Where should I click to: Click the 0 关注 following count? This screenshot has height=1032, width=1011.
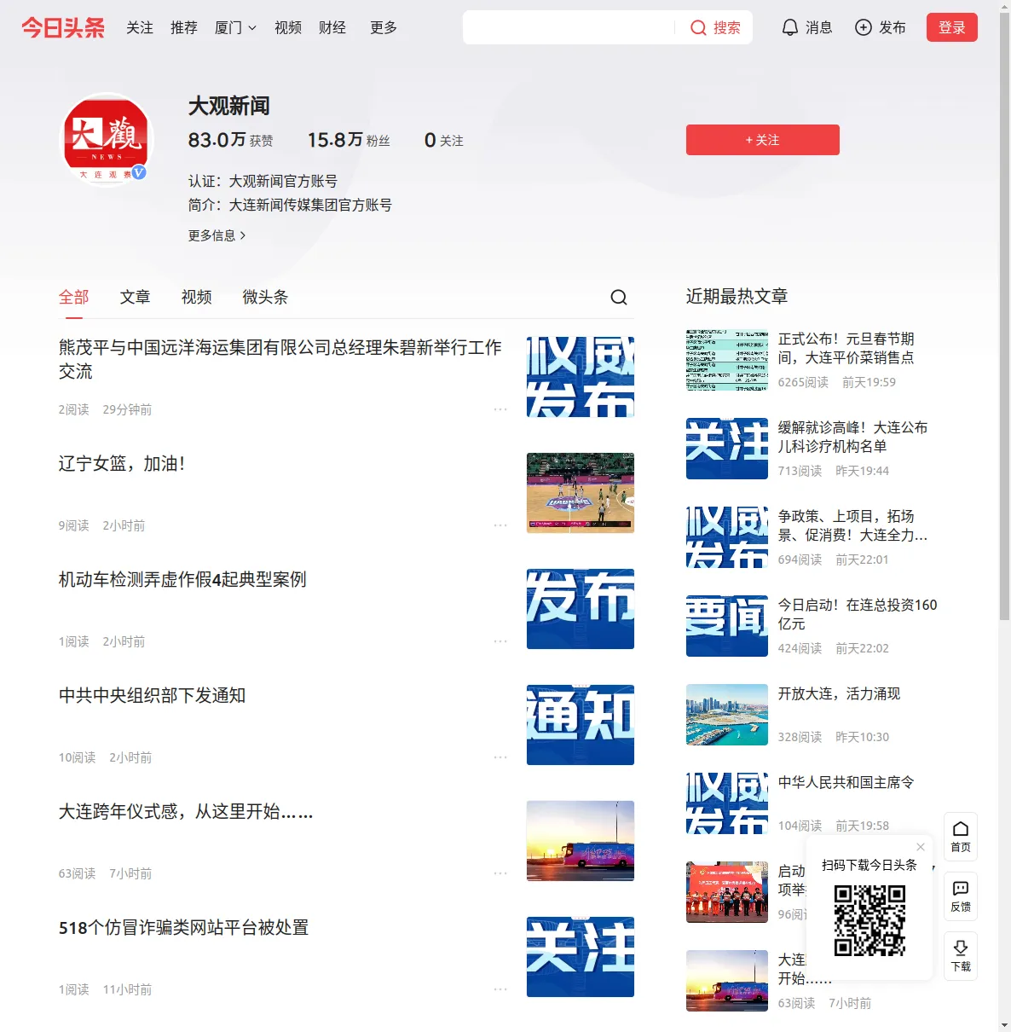coord(444,140)
